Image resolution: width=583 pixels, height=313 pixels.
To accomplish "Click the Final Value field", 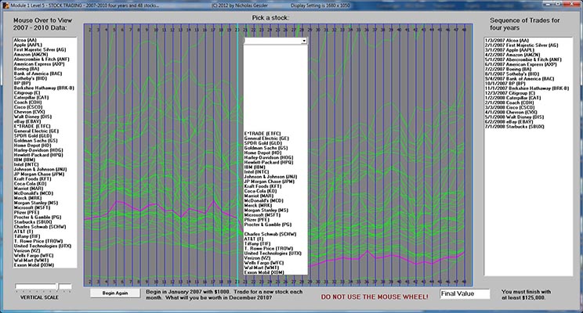I will pos(465,293).
